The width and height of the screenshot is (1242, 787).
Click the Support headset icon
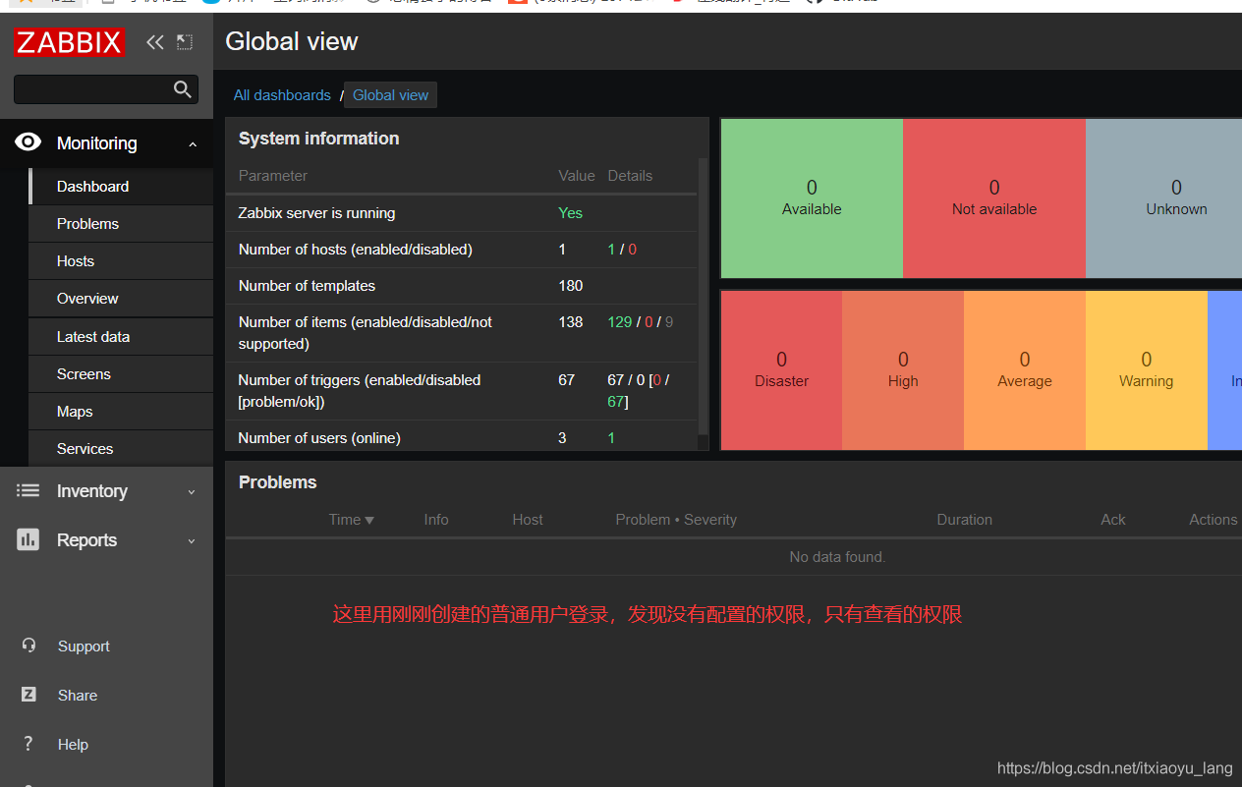[28, 646]
